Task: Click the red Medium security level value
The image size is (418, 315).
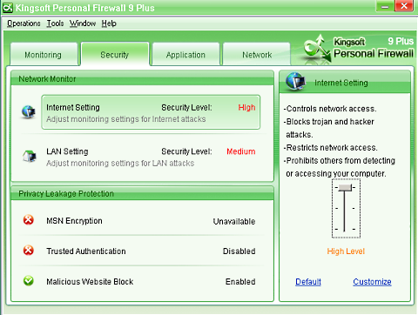Action: (241, 151)
